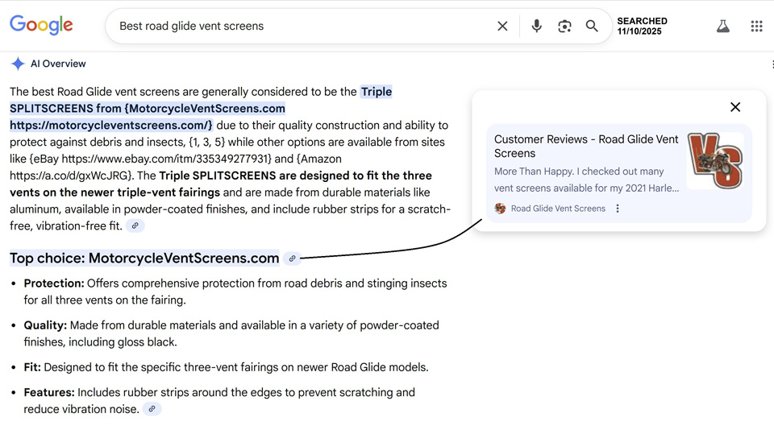Open the Google apps grid
774x426 pixels.
[x=756, y=26]
